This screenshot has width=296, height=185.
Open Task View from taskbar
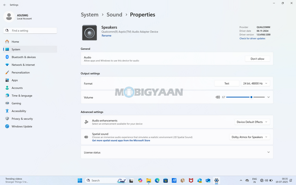tap(132, 181)
